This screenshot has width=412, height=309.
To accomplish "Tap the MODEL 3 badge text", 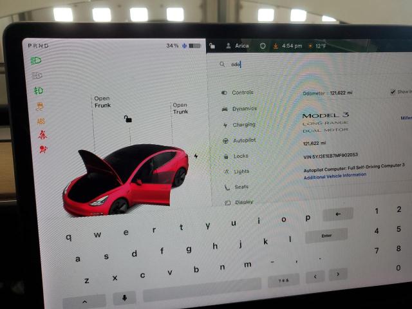I will 326,115.
